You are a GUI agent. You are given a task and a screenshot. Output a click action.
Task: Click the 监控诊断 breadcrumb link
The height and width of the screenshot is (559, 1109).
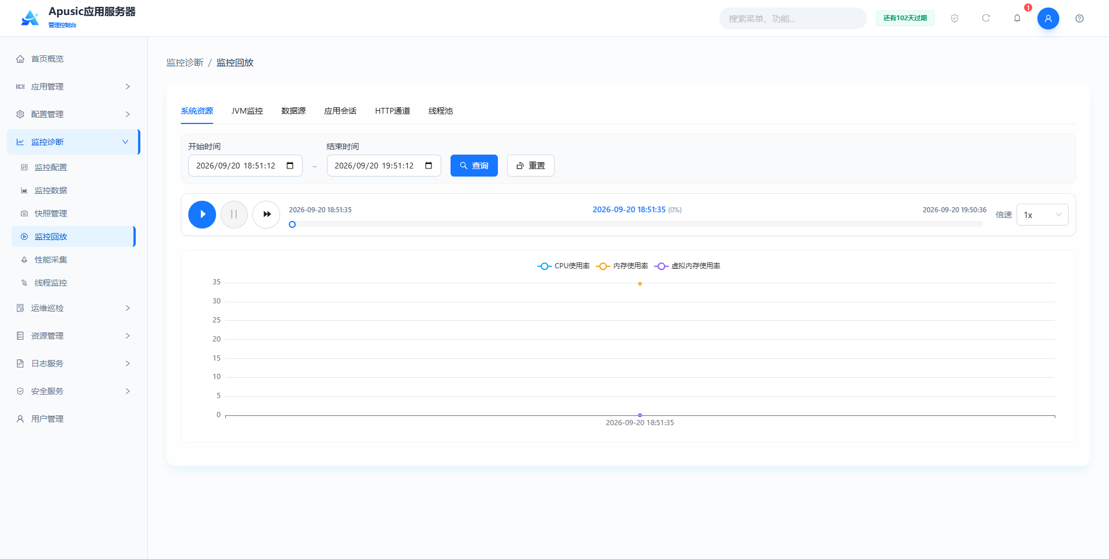point(185,62)
